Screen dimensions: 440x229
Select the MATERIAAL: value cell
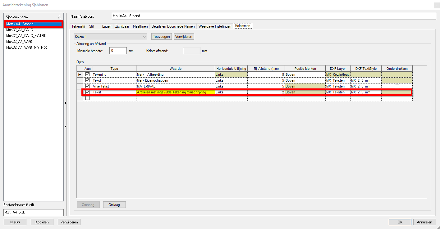pos(176,86)
